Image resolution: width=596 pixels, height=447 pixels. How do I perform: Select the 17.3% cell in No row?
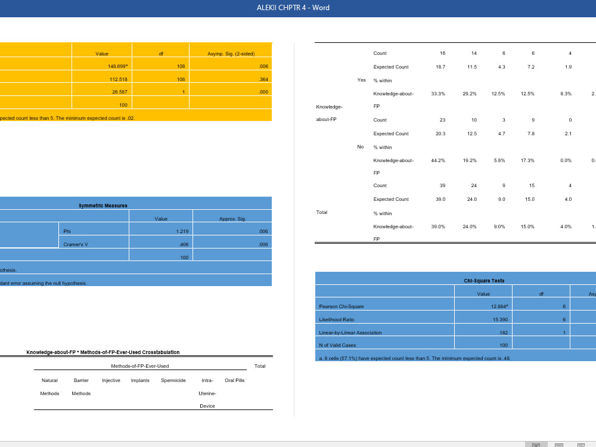[527, 160]
